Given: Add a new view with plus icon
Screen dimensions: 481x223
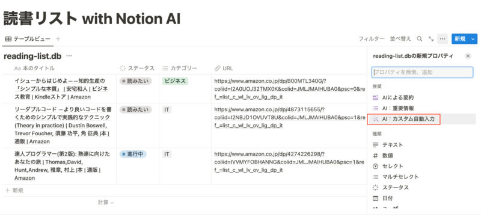Looking at the screenshot, I should coord(58,39).
